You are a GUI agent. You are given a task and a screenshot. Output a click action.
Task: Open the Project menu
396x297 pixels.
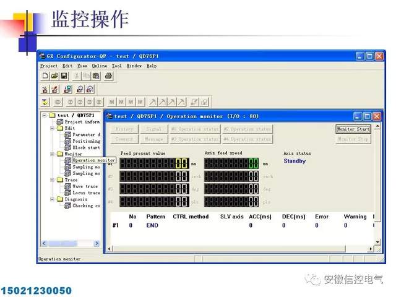pyautogui.click(x=49, y=66)
